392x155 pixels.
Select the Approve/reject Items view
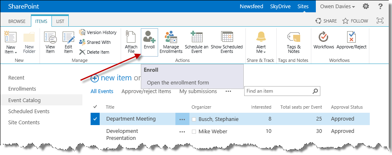tap(146, 91)
